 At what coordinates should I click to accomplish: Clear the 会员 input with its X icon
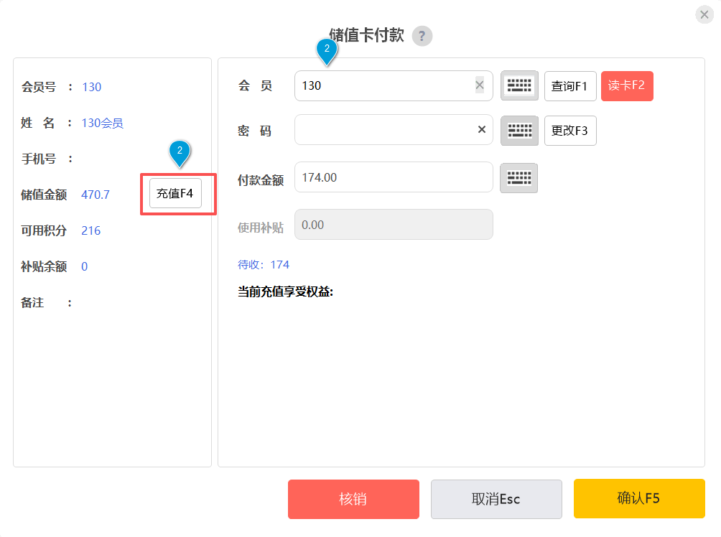[x=480, y=85]
